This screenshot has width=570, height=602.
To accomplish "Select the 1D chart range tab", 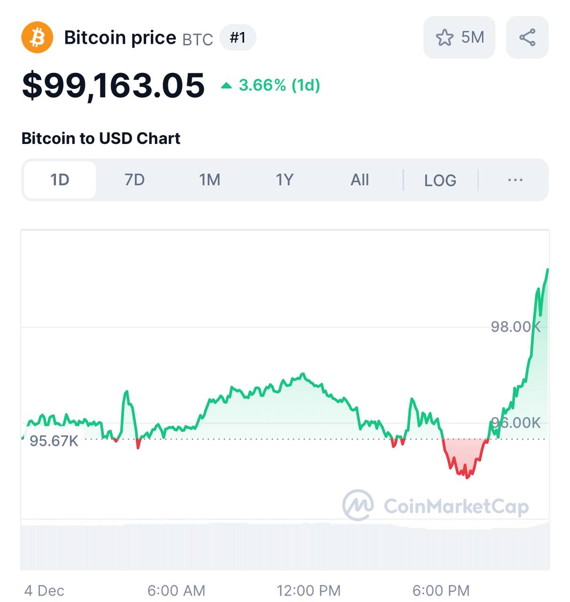I will pyautogui.click(x=60, y=180).
